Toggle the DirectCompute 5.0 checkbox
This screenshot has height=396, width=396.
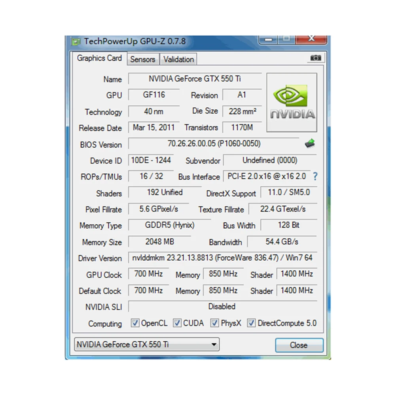coord(251,323)
